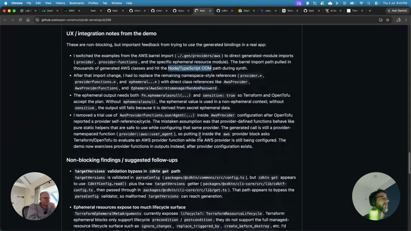The height and width of the screenshot is (231, 411).
Task: Open the Bookmarks menu
Action: 76,3
